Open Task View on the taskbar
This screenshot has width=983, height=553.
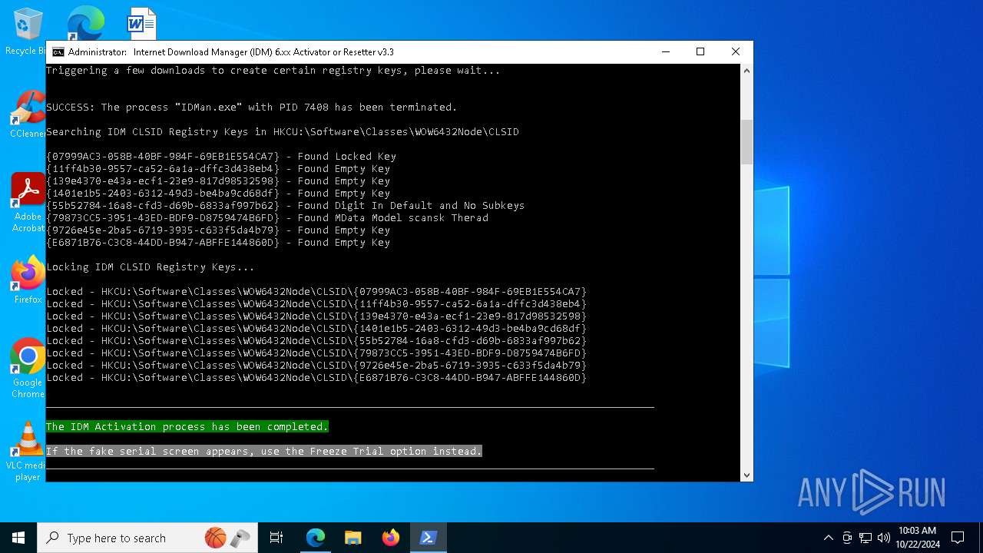click(x=276, y=538)
